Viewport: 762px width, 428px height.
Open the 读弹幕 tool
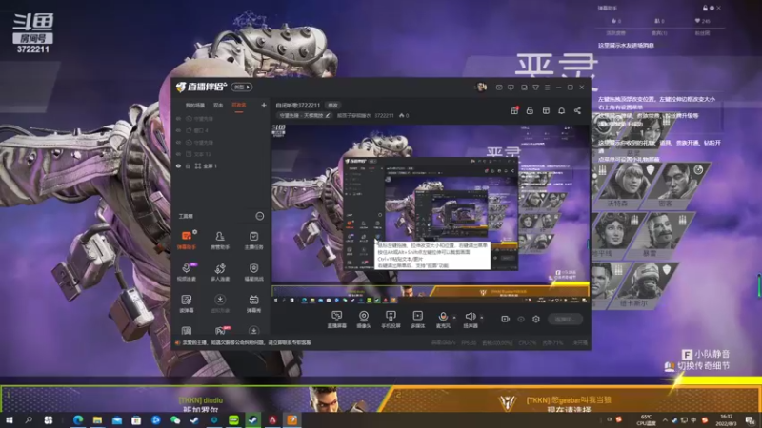(187, 303)
